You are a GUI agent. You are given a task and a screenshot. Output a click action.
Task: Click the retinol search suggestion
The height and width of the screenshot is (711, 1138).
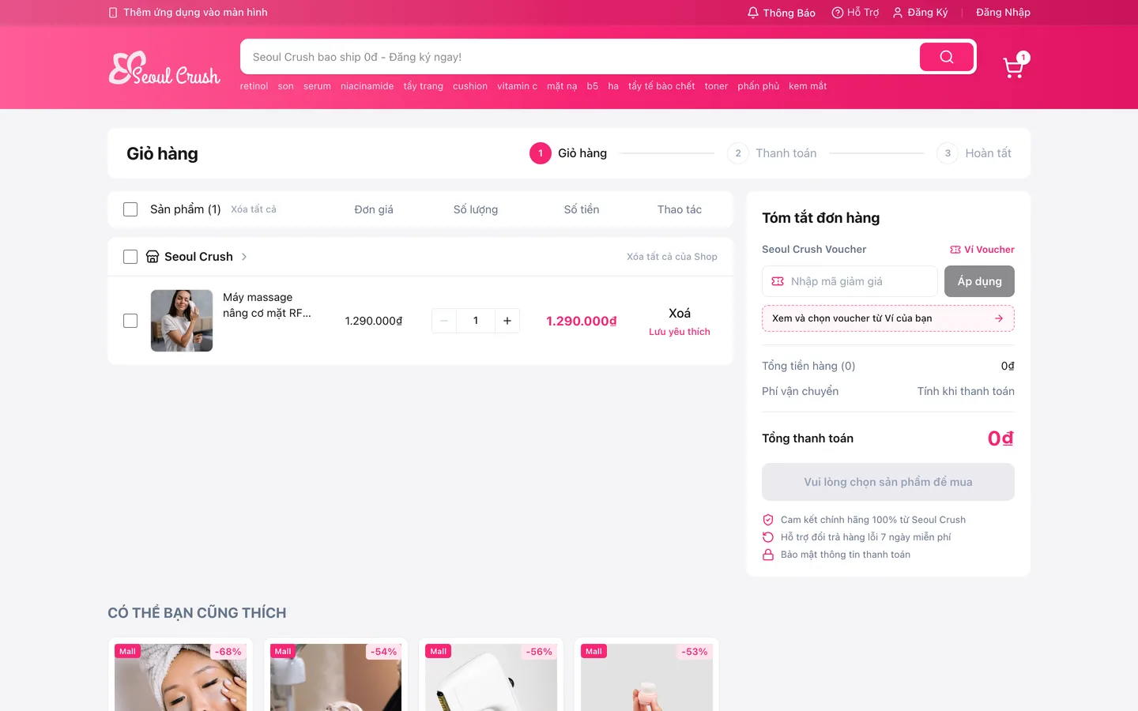coord(254,86)
